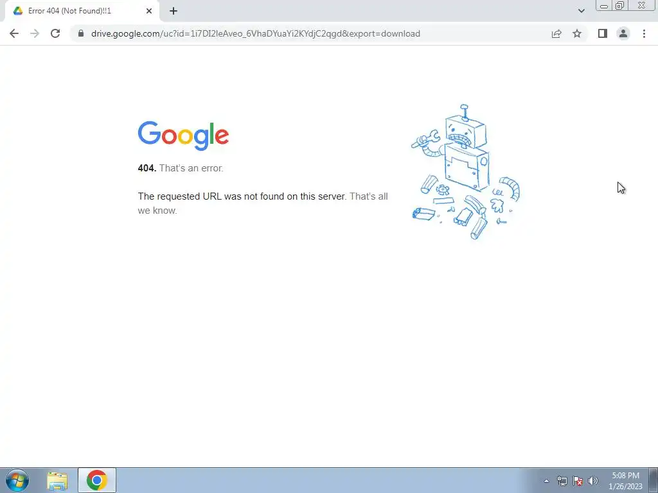Open the side panel

pos(603,33)
